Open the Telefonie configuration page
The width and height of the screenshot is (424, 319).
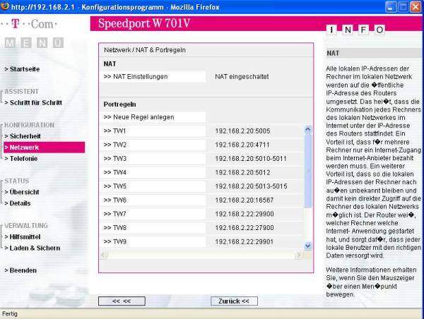(x=22, y=159)
